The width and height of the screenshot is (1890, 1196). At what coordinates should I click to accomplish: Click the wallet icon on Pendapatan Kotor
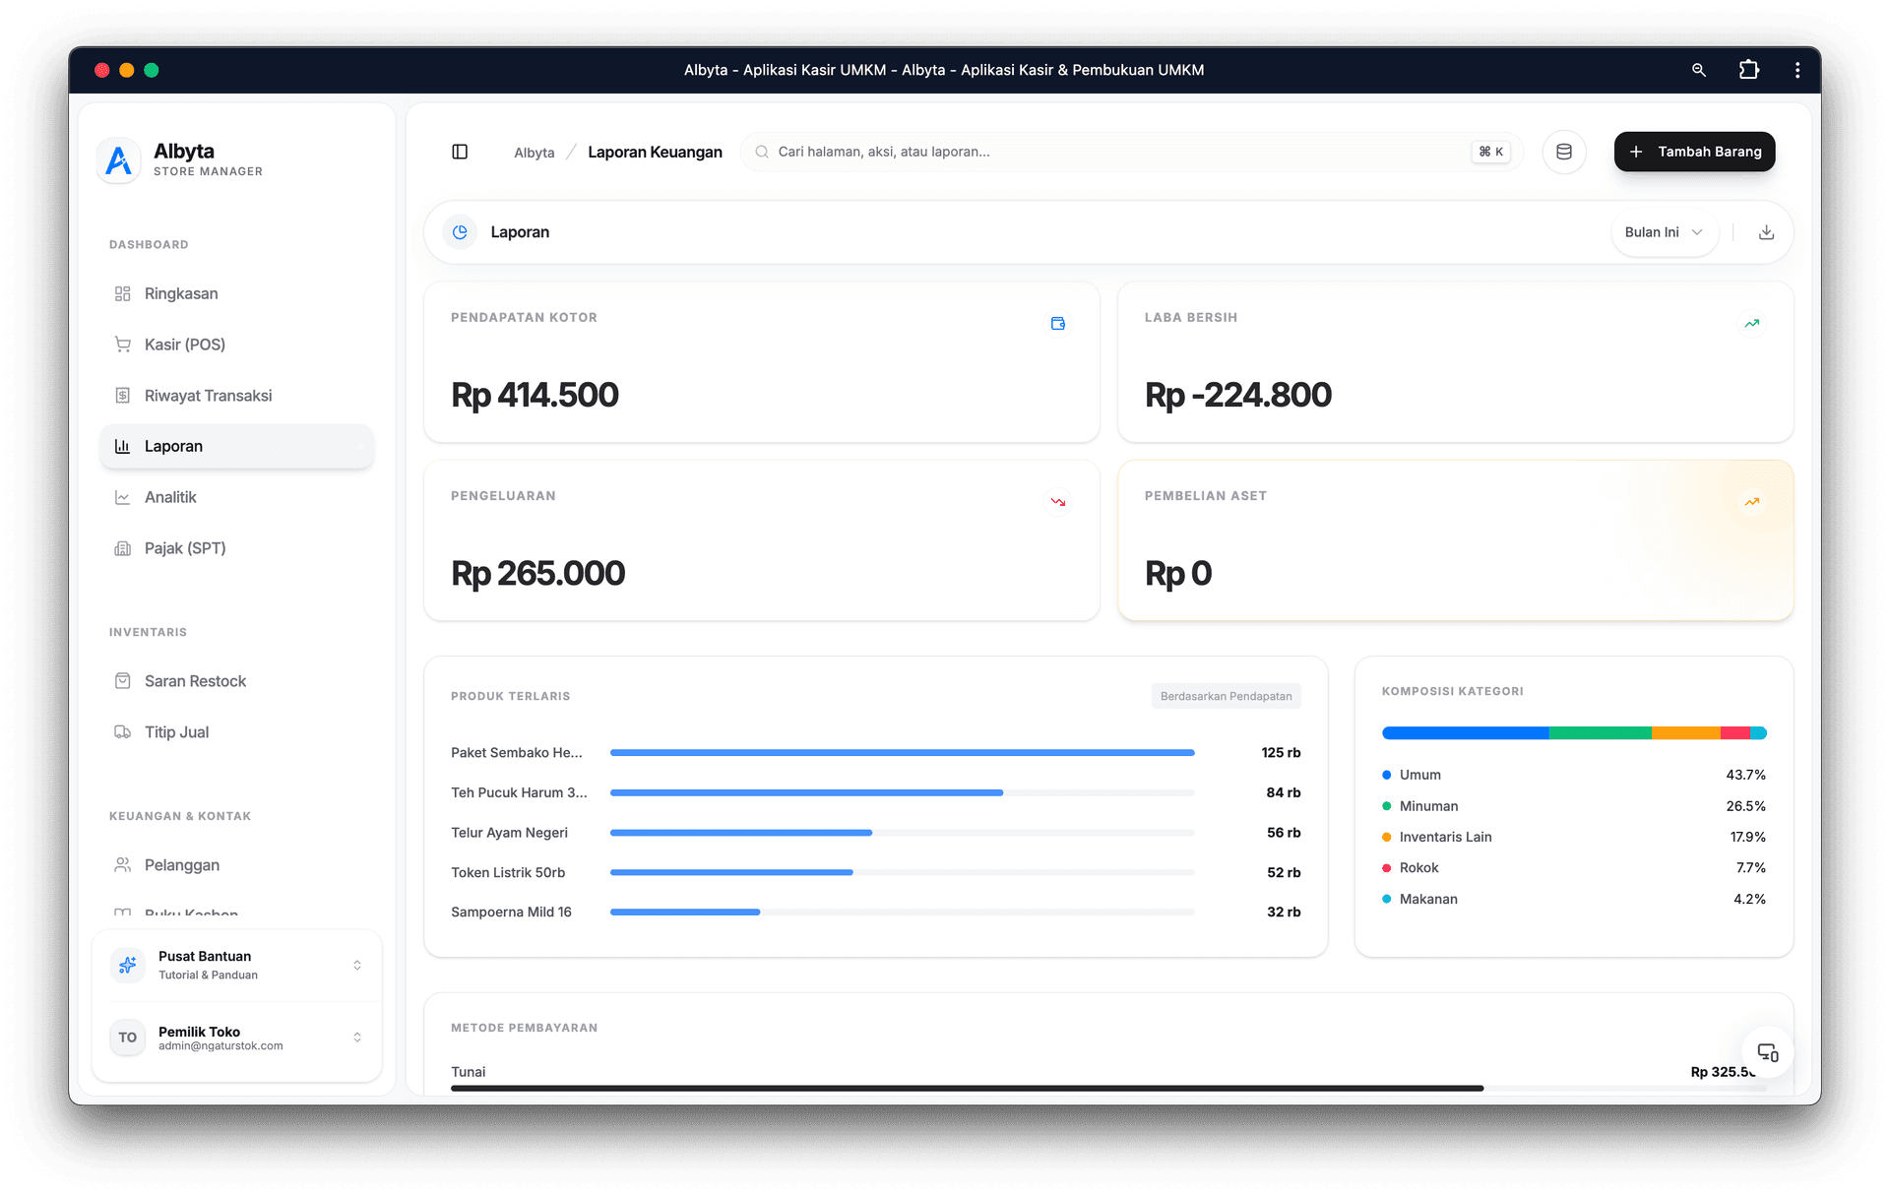[x=1058, y=324]
